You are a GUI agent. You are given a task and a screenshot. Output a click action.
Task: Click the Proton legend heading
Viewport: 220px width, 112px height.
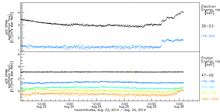coord(207,58)
